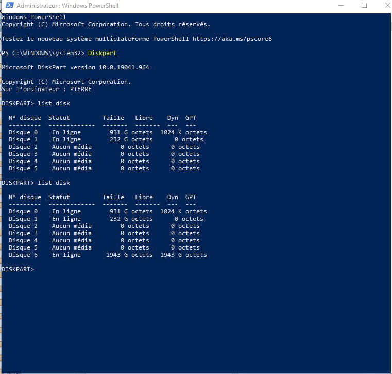Click the 'Copyright (C) Microsoft Corporation. Tous droits réservés.' line
Viewport: 392px width, 374px height.
pyautogui.click(x=106, y=24)
